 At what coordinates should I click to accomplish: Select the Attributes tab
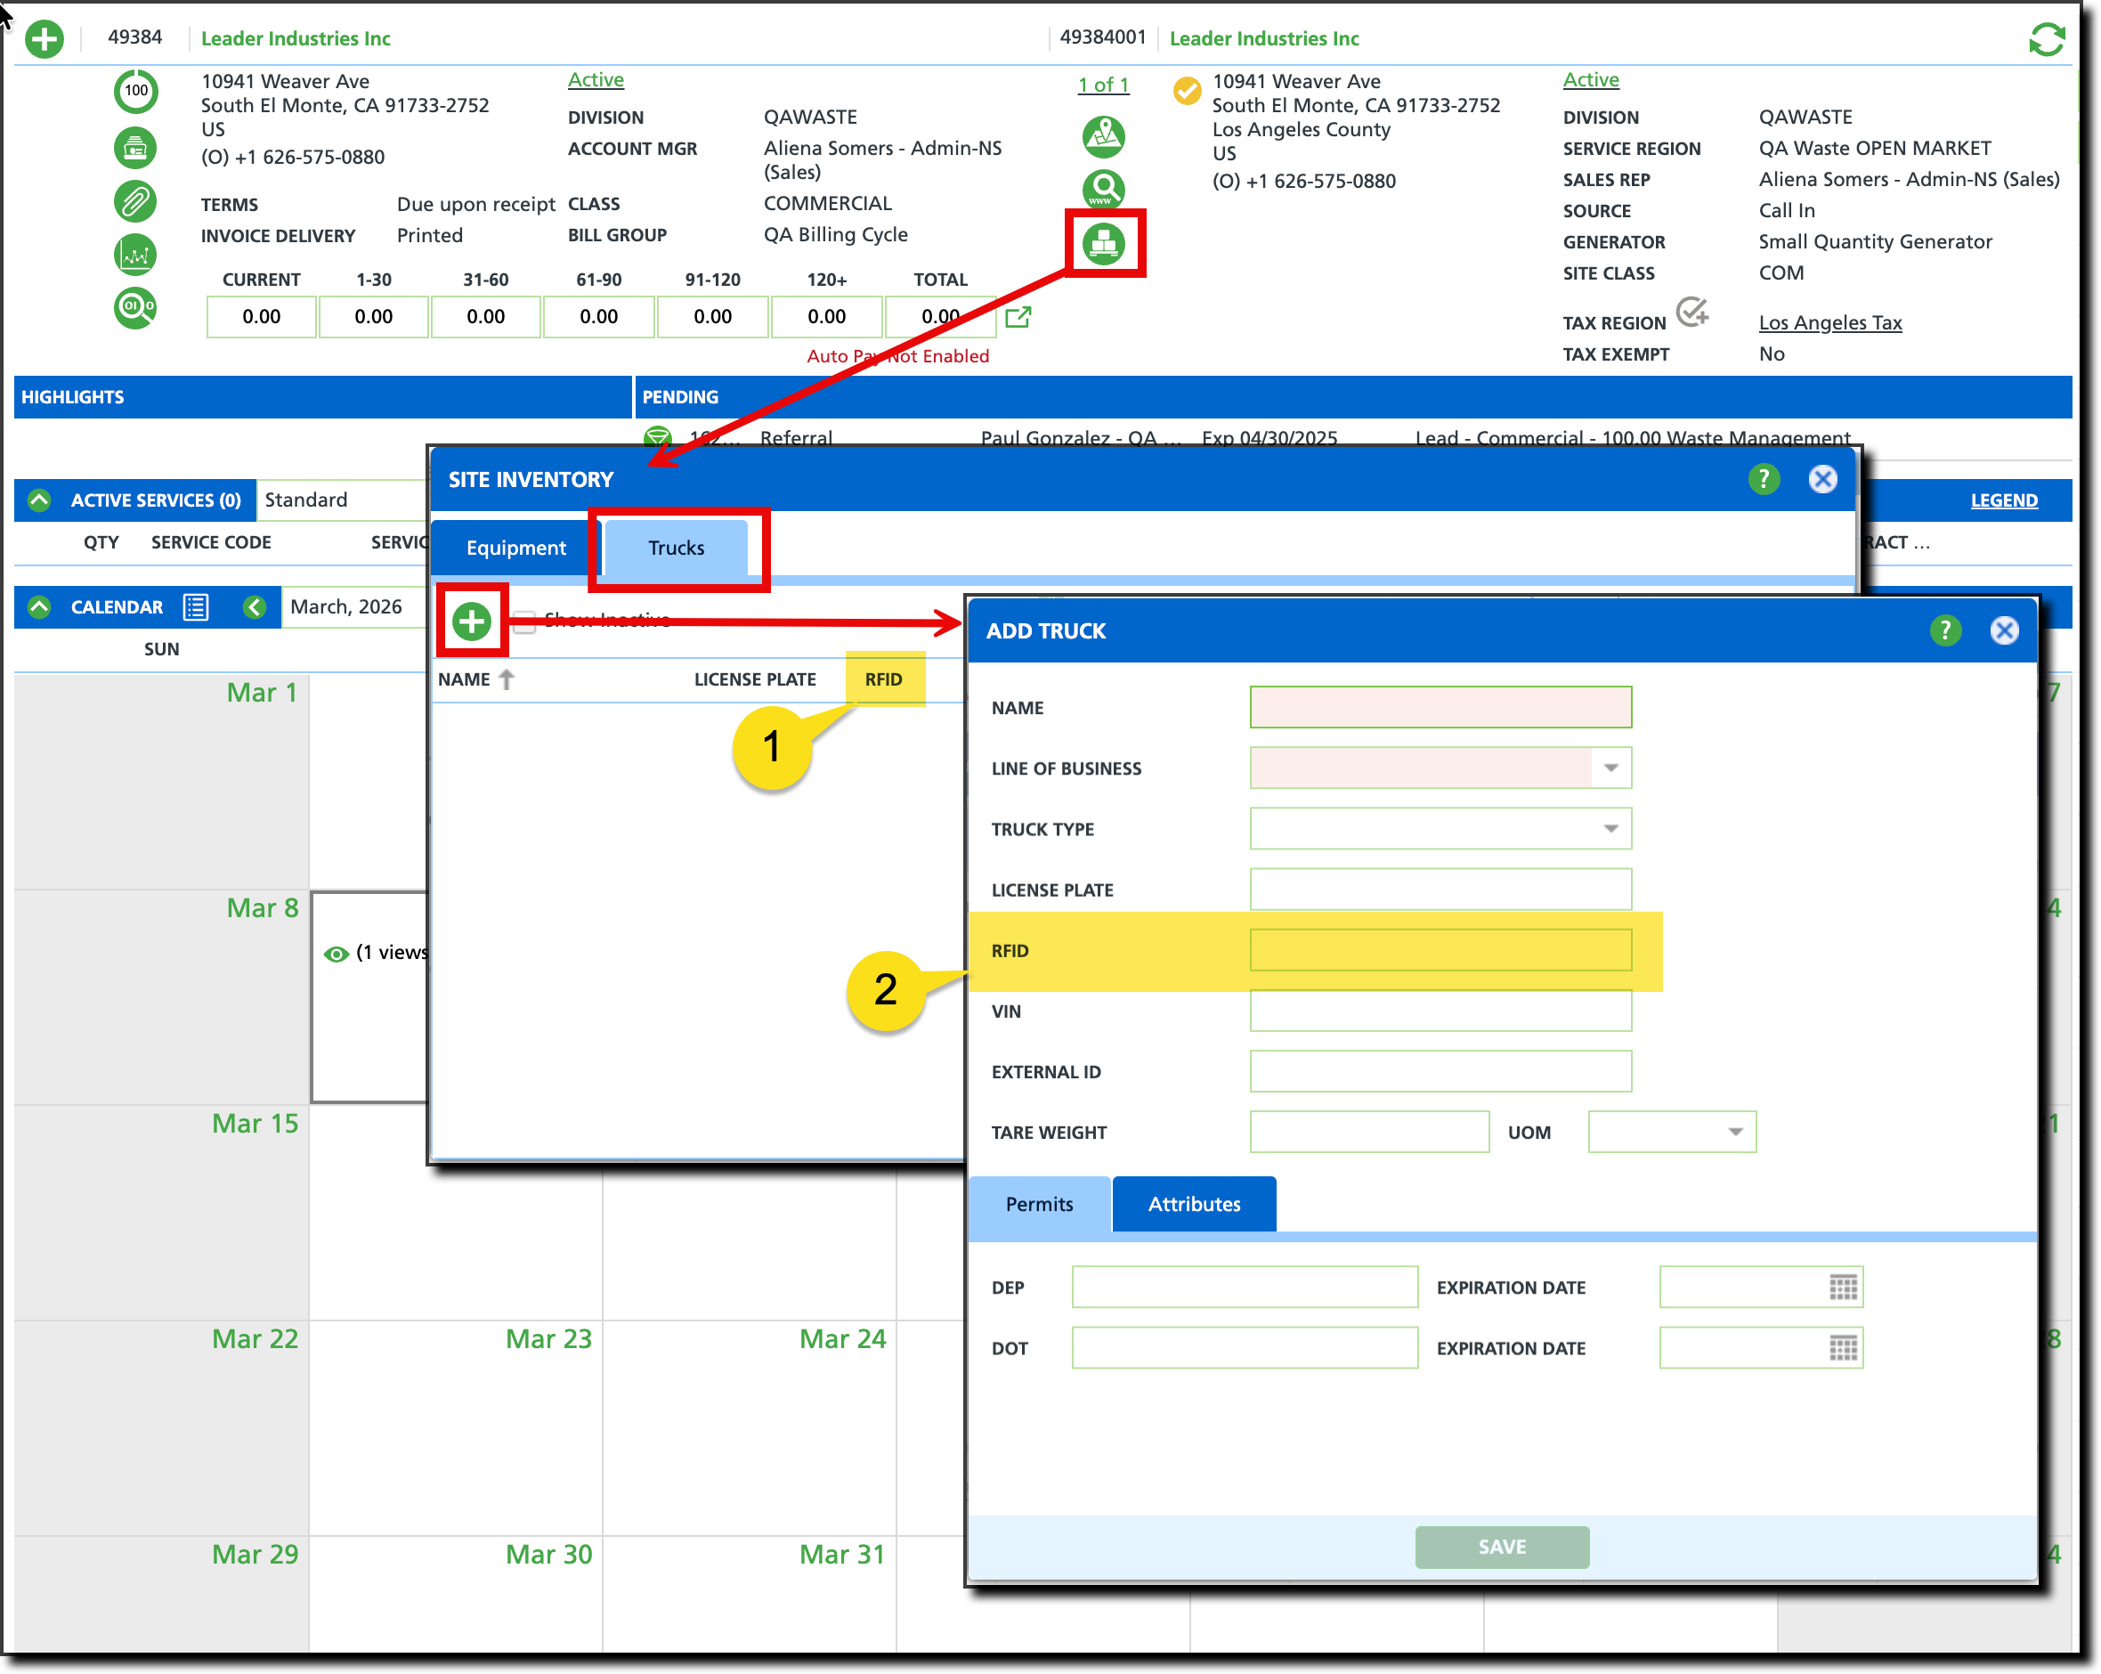click(x=1193, y=1204)
